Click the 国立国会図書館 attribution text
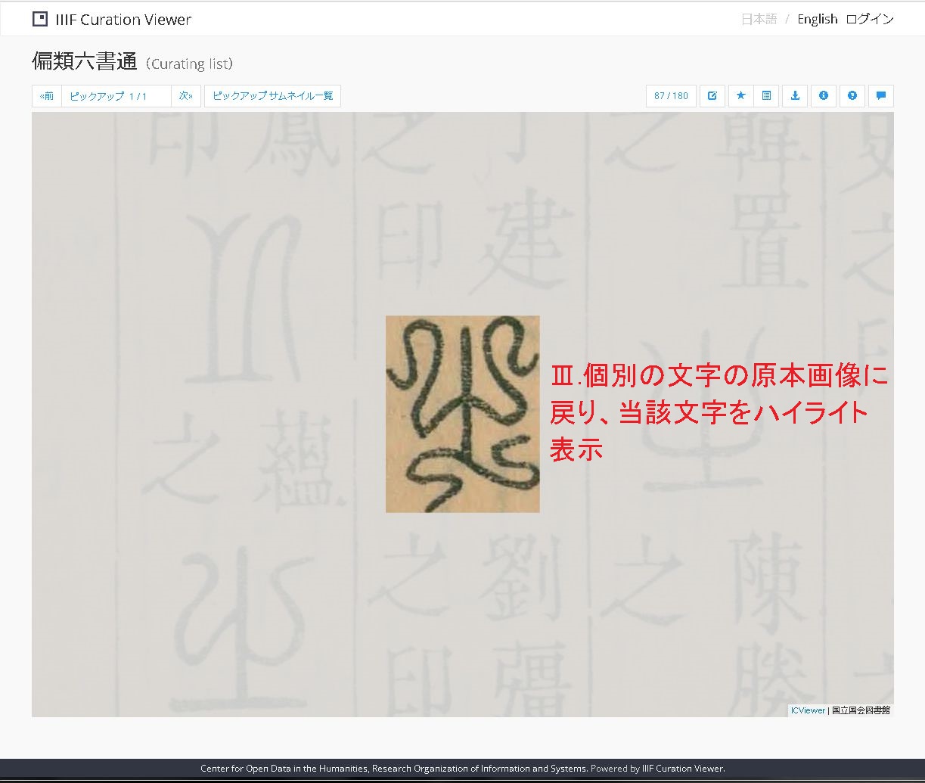Viewport: 925px width, 783px height. point(861,710)
